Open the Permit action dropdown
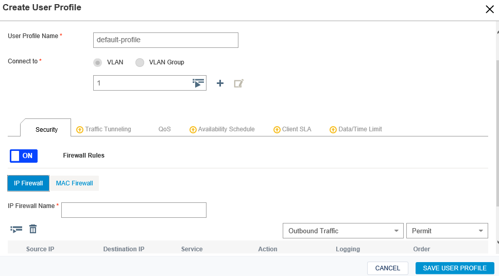The width and height of the screenshot is (499, 276). pos(446,231)
